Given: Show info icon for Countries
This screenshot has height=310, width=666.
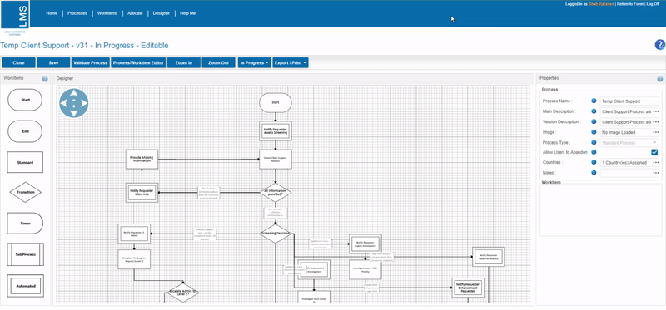Looking at the screenshot, I should 594,162.
